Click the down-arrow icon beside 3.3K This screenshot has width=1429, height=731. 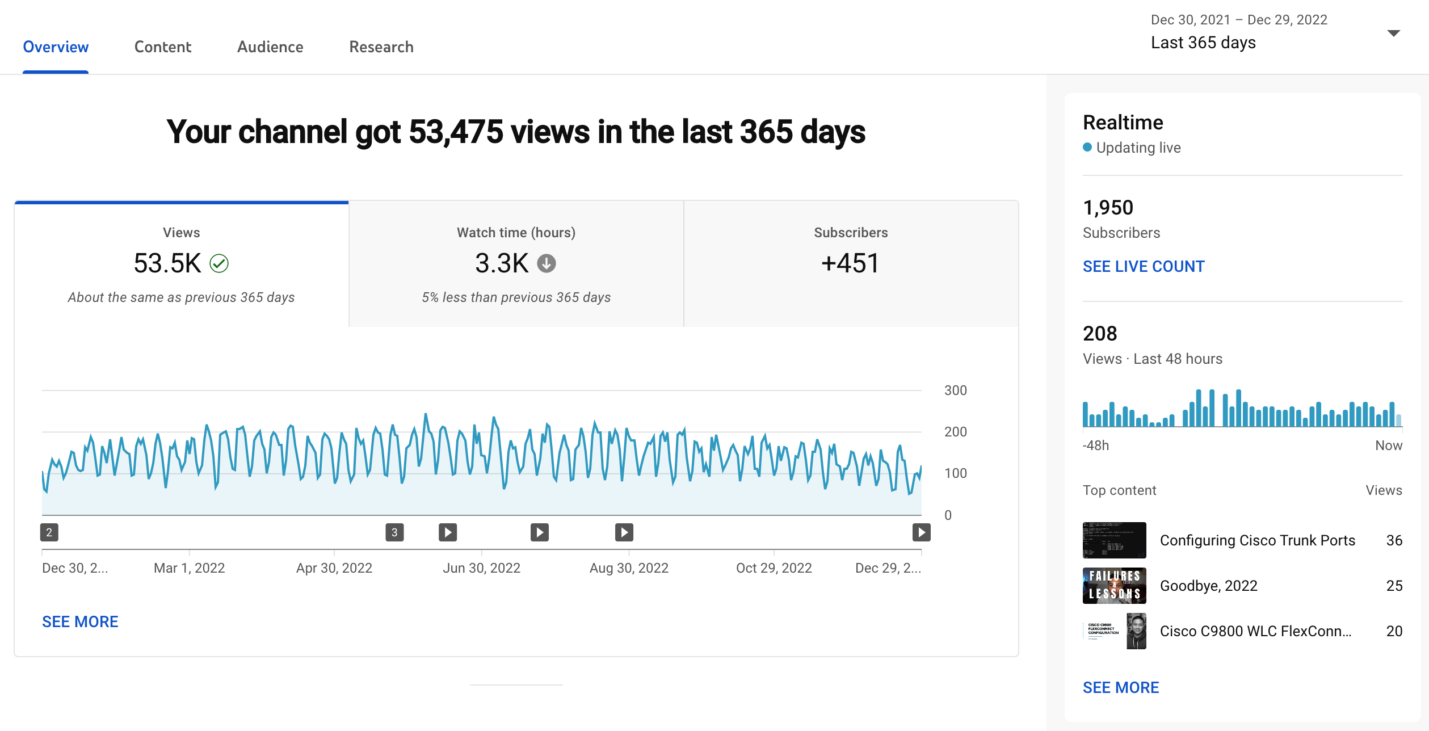[547, 263]
